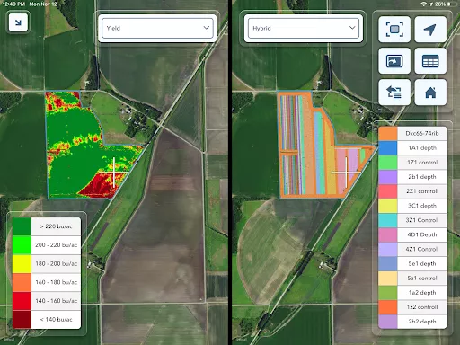Viewport: 460px width, 345px height.
Task: Tap the fit-to-field frame icon
Action: [394, 30]
